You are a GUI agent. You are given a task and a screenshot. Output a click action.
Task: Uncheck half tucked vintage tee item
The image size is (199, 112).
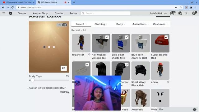tap(107, 37)
